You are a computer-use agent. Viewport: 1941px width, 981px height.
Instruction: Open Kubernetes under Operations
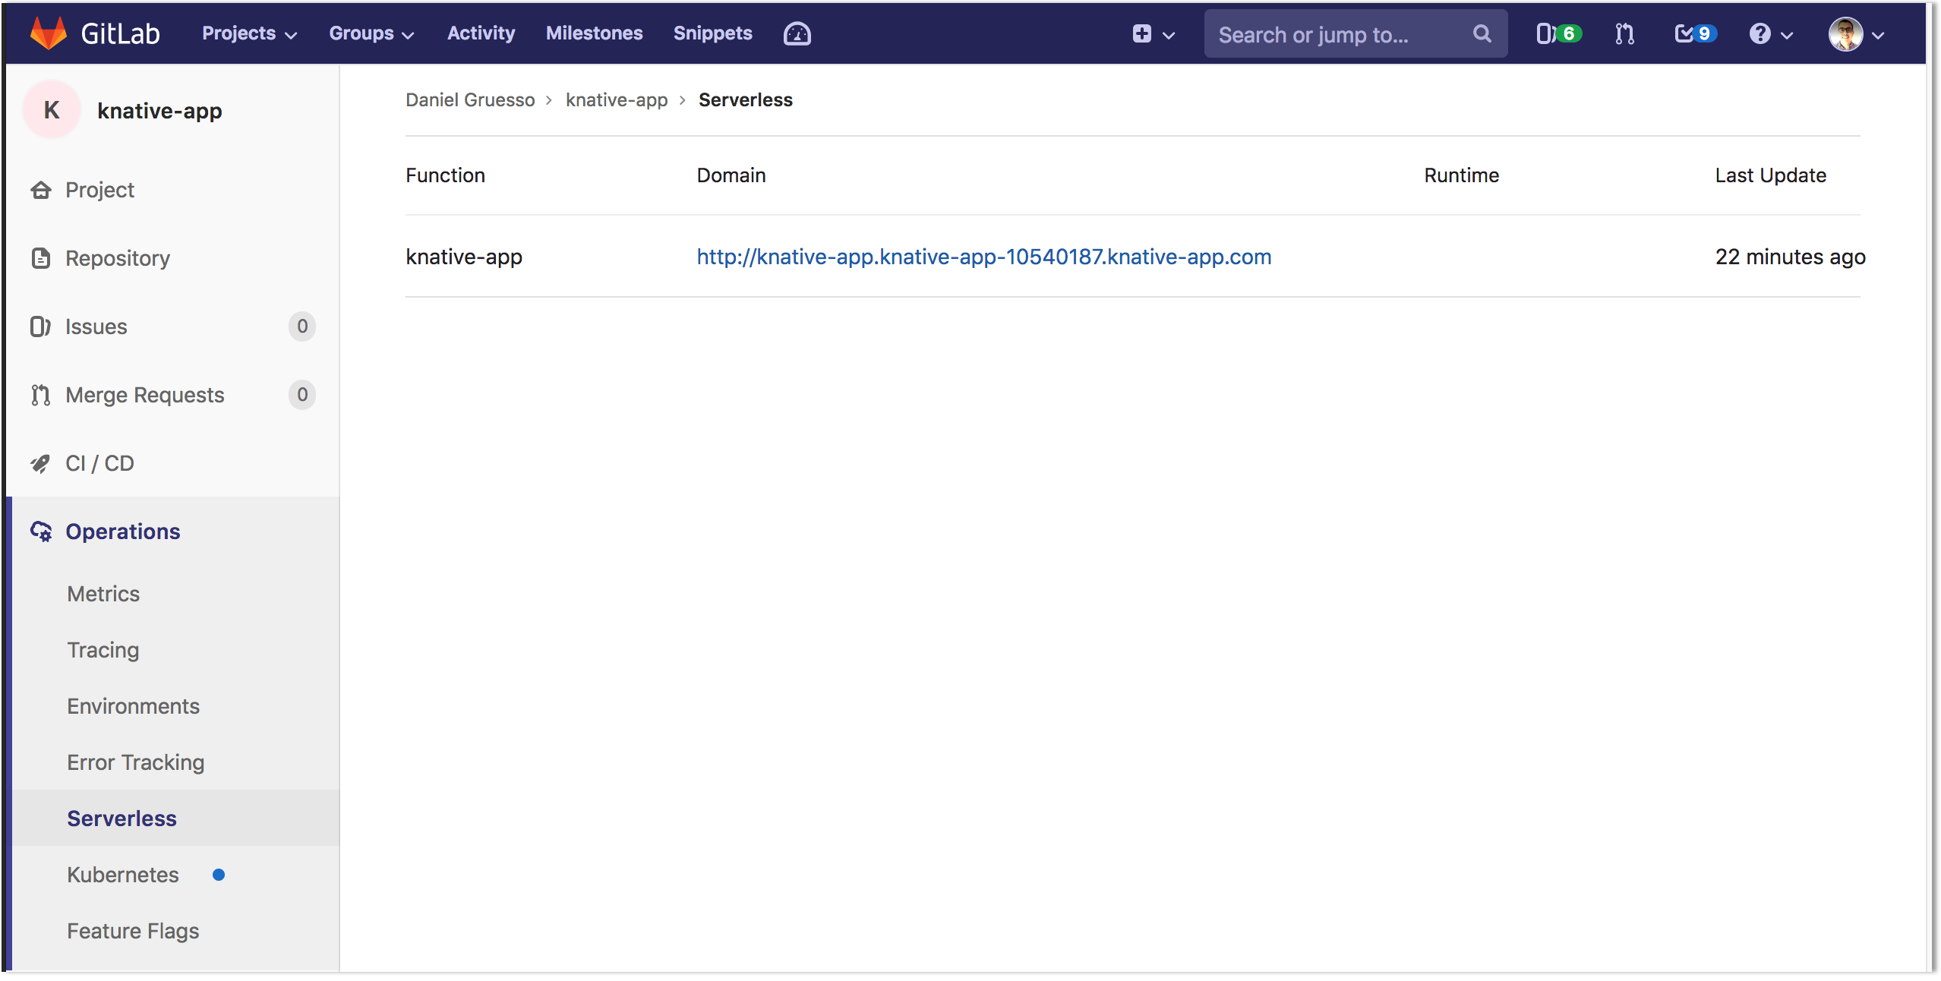(123, 875)
